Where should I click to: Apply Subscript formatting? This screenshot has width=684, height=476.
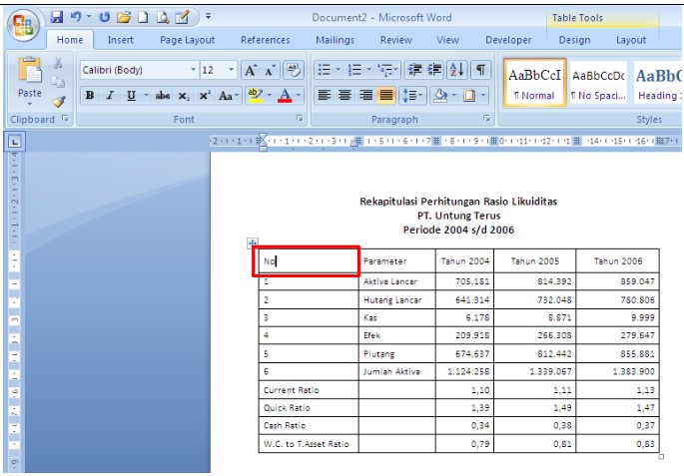[x=184, y=96]
